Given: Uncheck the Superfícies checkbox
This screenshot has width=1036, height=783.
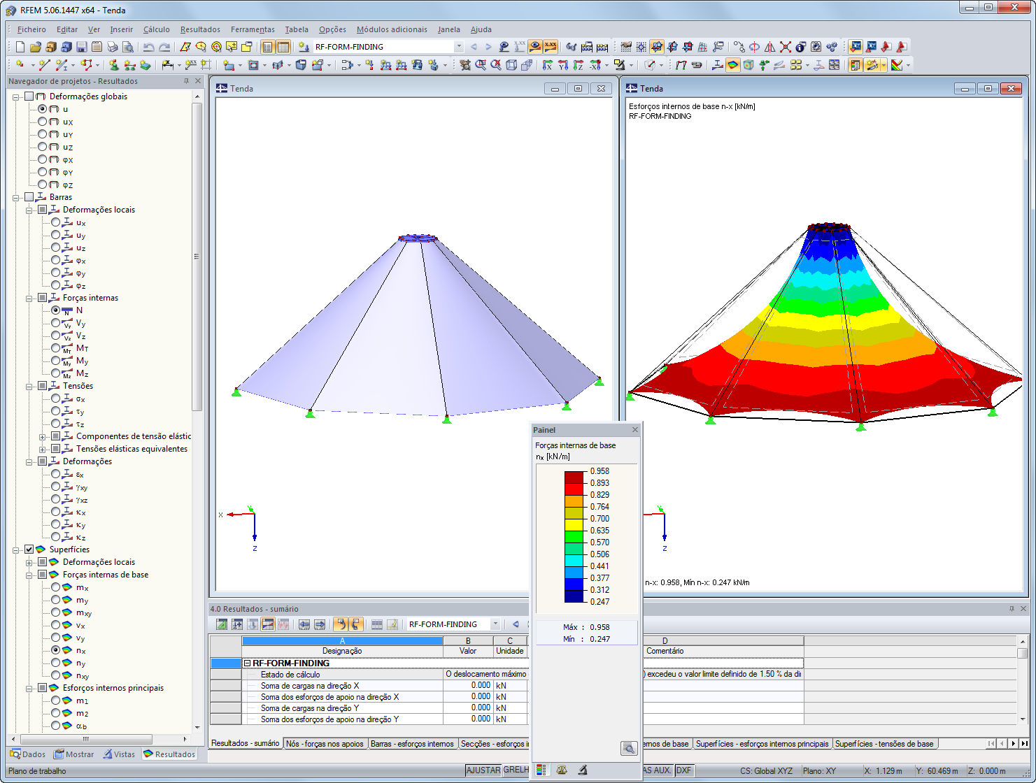Looking at the screenshot, I should pyautogui.click(x=29, y=549).
